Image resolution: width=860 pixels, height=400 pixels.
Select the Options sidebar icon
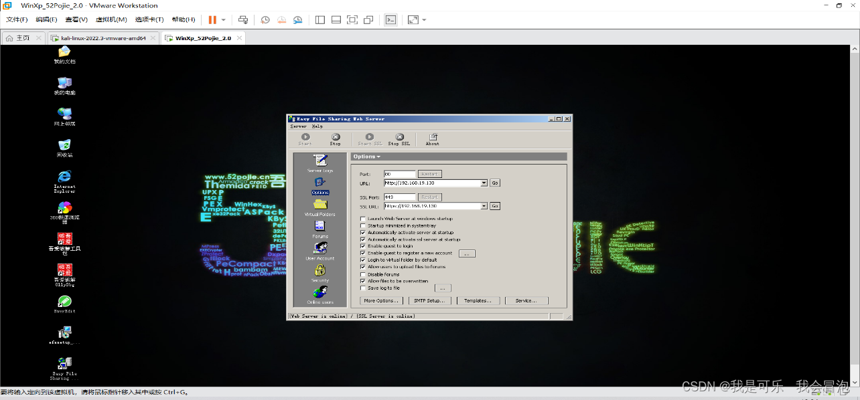[320, 186]
